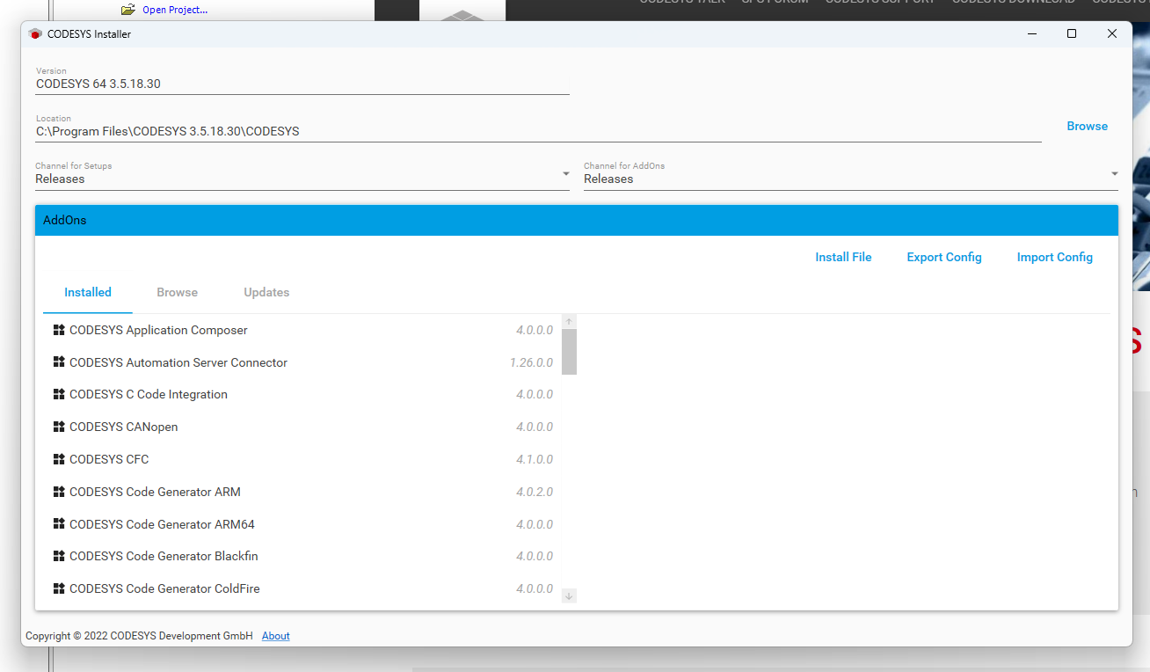This screenshot has height=672, width=1150.
Task: Click the Open Project folder icon in background window
Action: [x=128, y=10]
